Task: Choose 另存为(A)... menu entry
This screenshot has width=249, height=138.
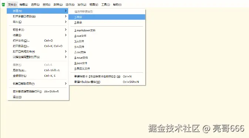Action: click(38, 70)
